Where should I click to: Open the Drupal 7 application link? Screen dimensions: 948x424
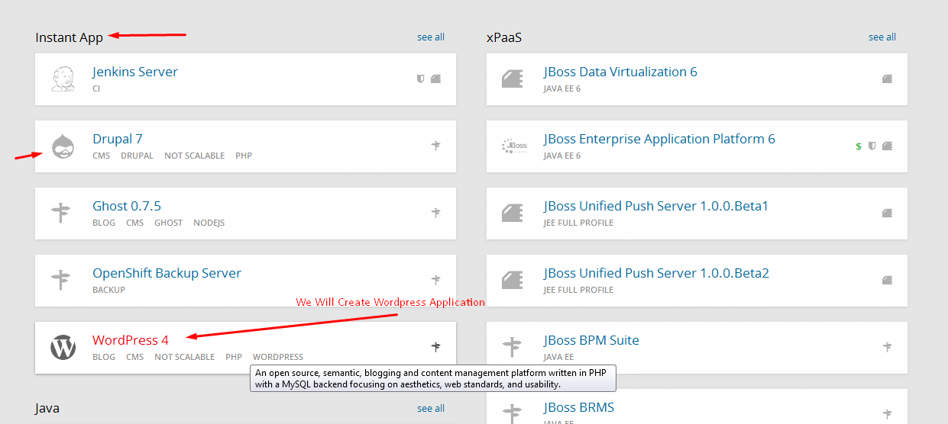click(118, 139)
